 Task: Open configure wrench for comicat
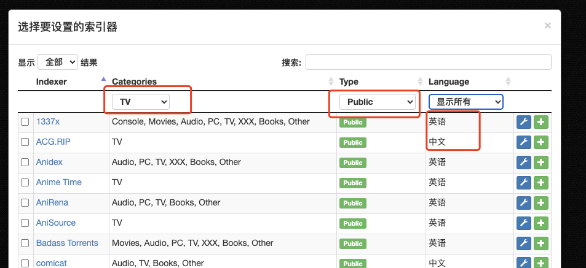[524, 262]
